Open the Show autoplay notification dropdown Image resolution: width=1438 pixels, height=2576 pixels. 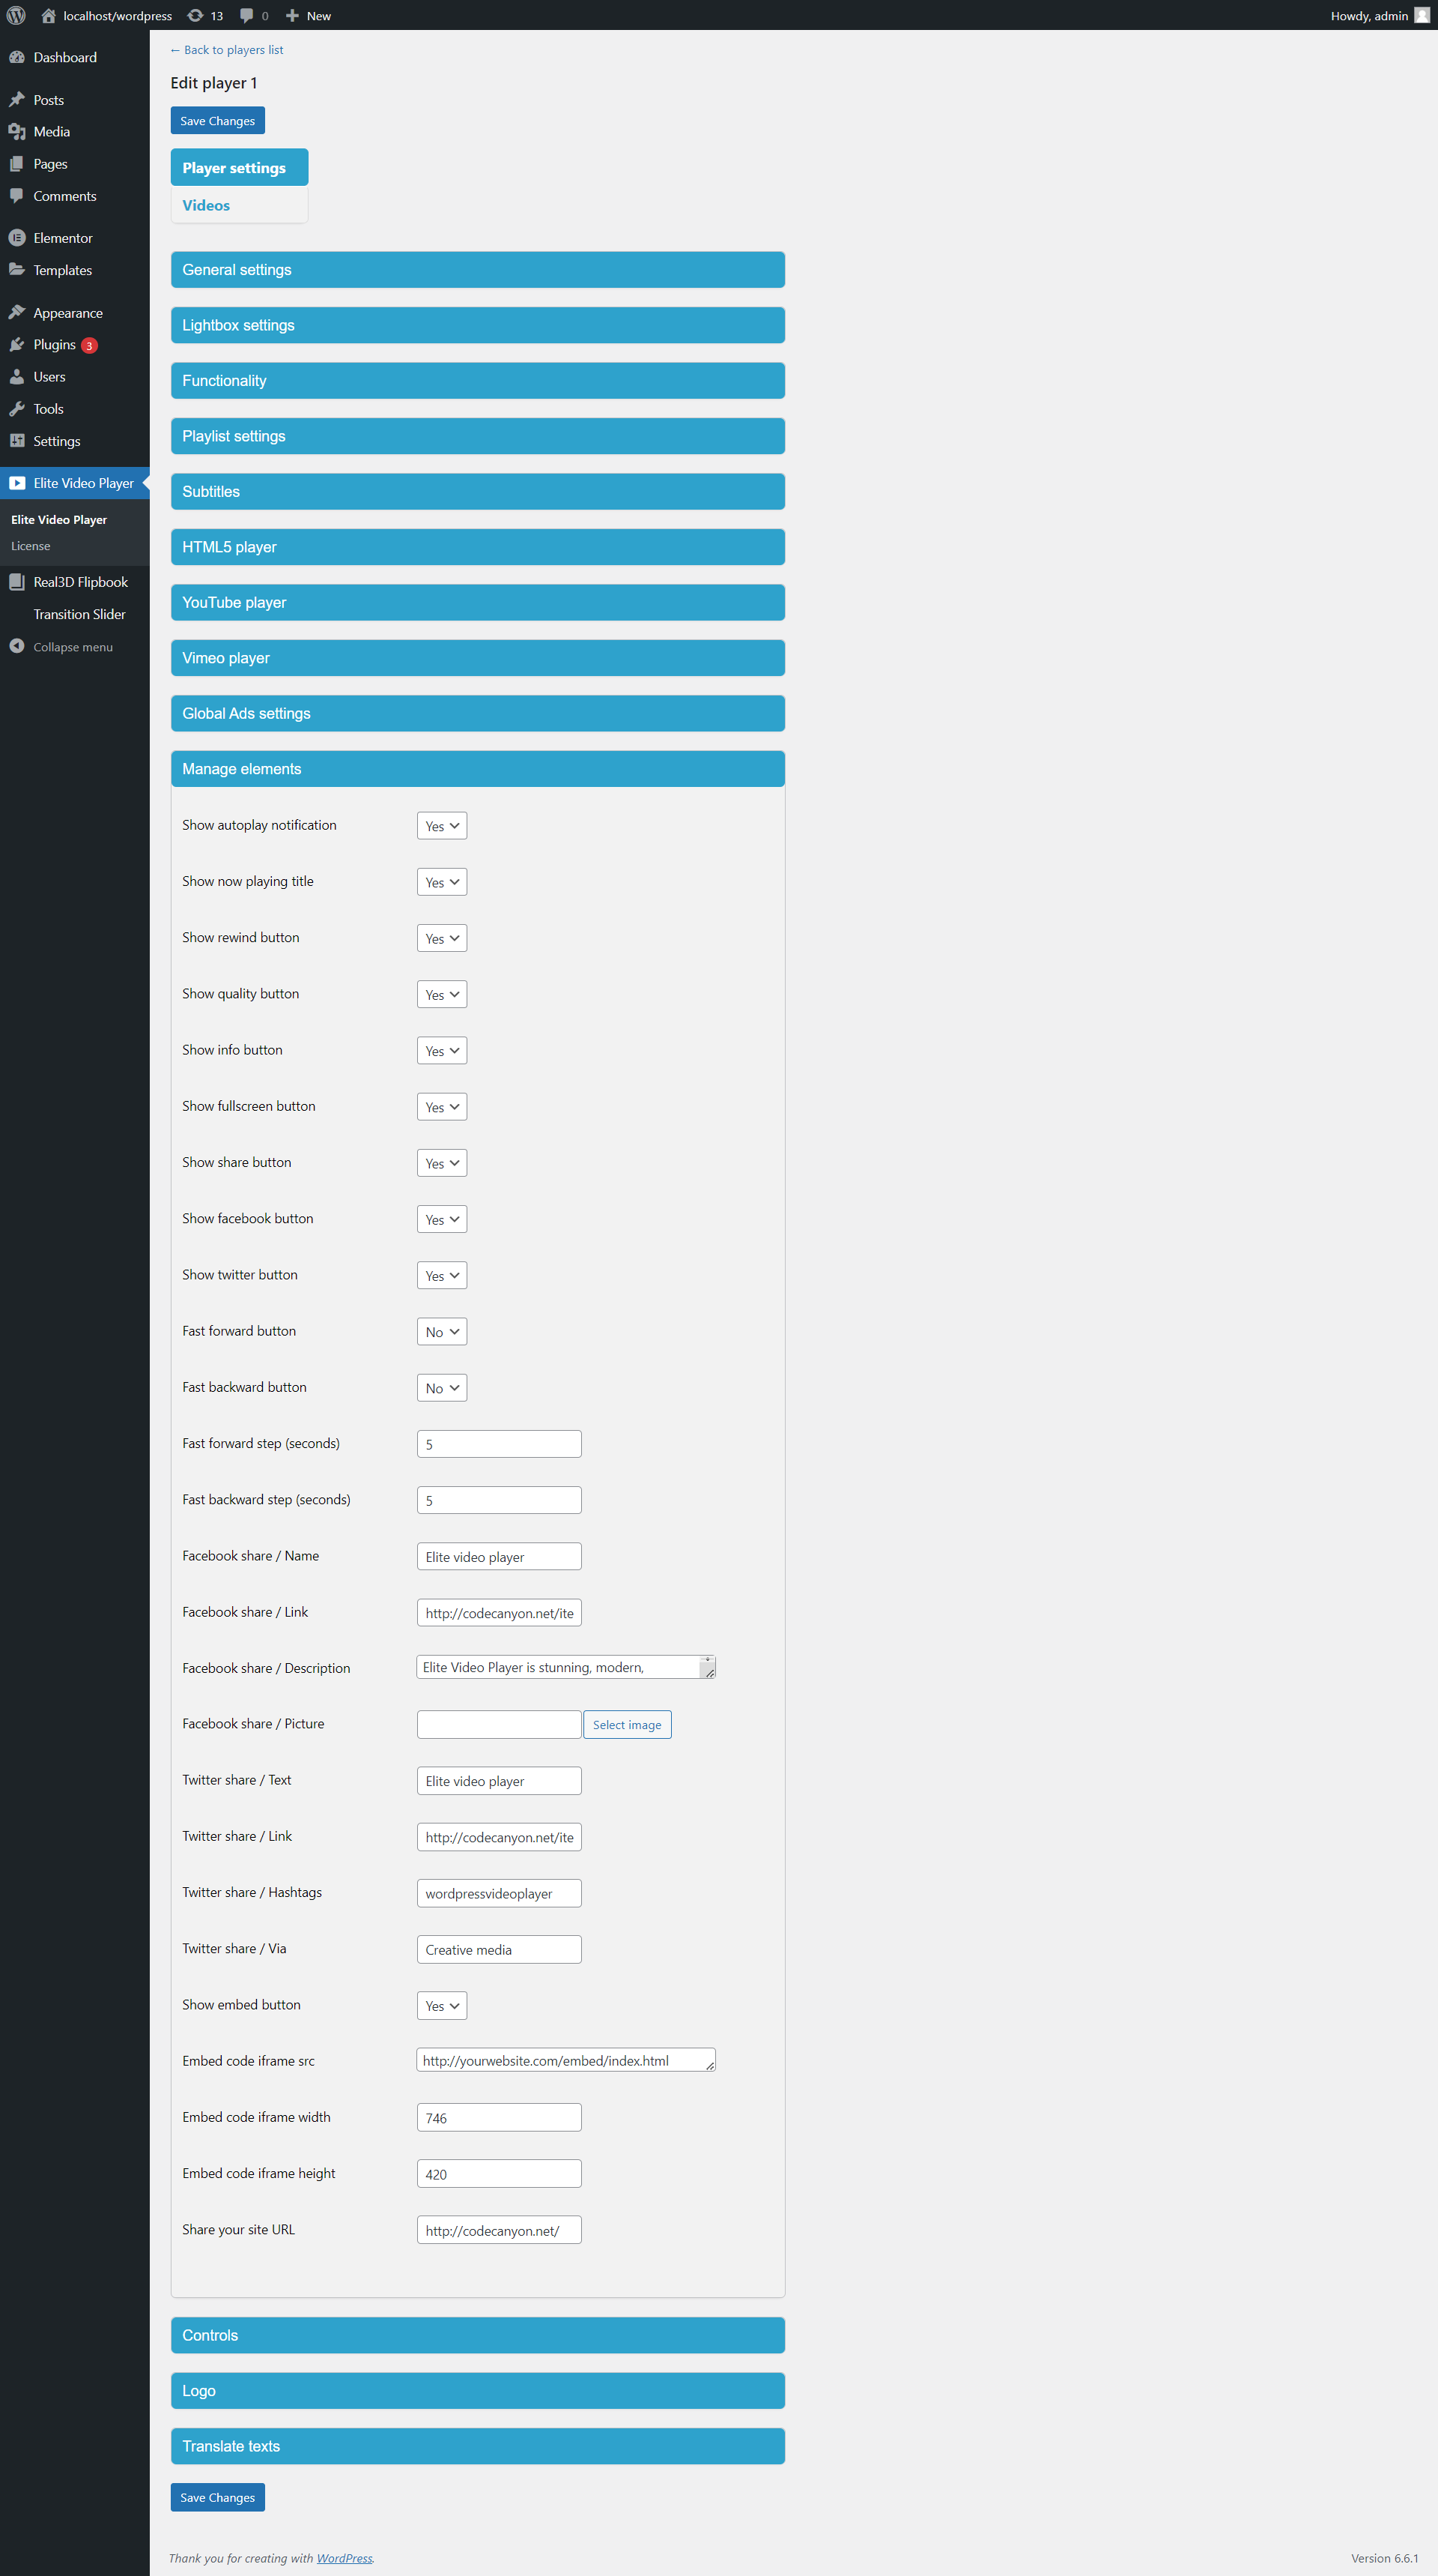click(x=442, y=826)
